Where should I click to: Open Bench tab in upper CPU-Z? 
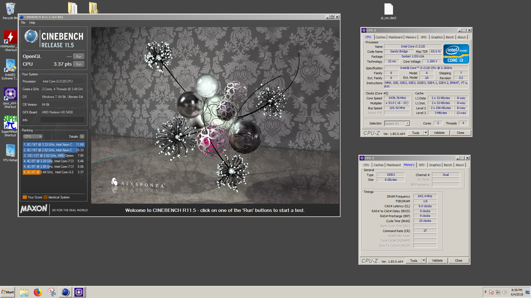click(x=450, y=37)
